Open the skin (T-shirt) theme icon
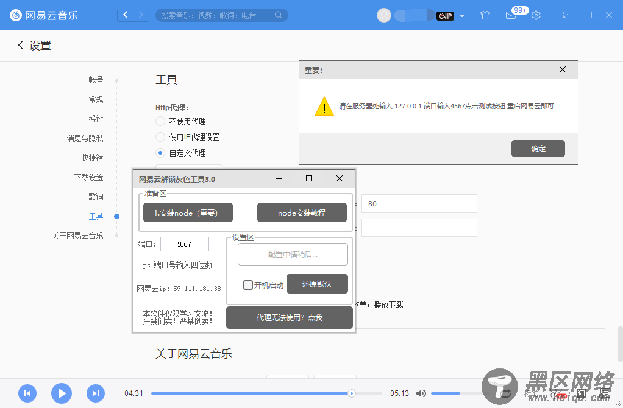The height and width of the screenshot is (408, 623). (485, 15)
